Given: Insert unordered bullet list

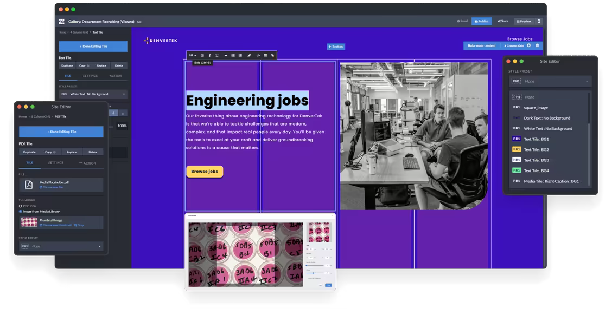Looking at the screenshot, I should point(233,55).
